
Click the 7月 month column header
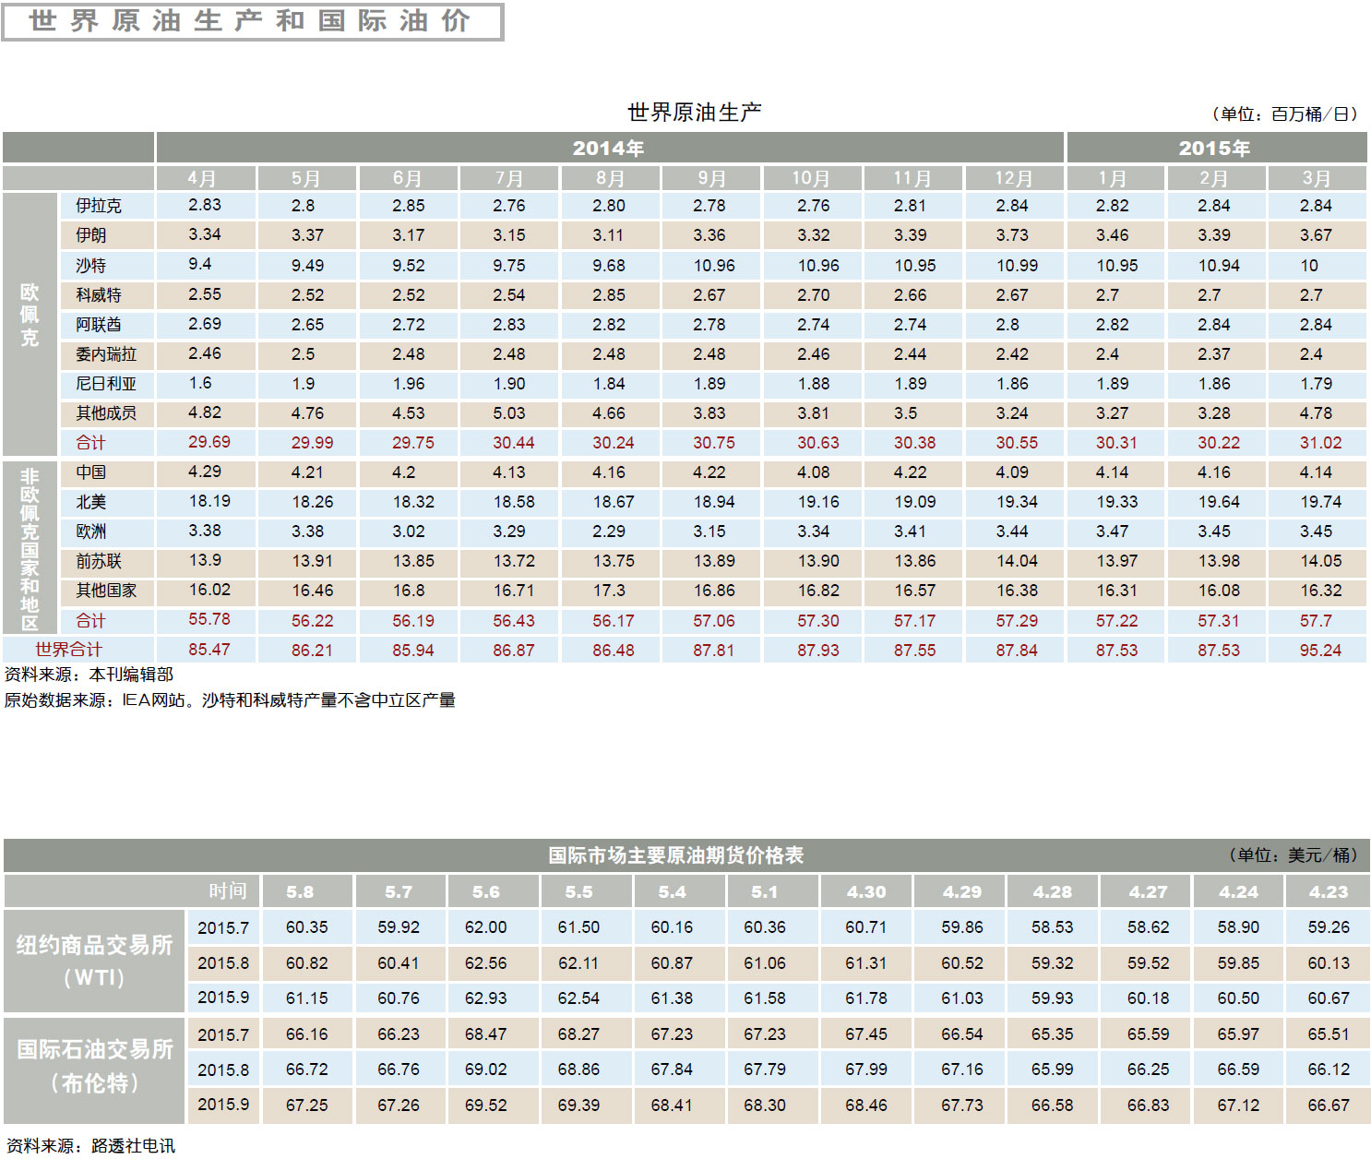508,178
